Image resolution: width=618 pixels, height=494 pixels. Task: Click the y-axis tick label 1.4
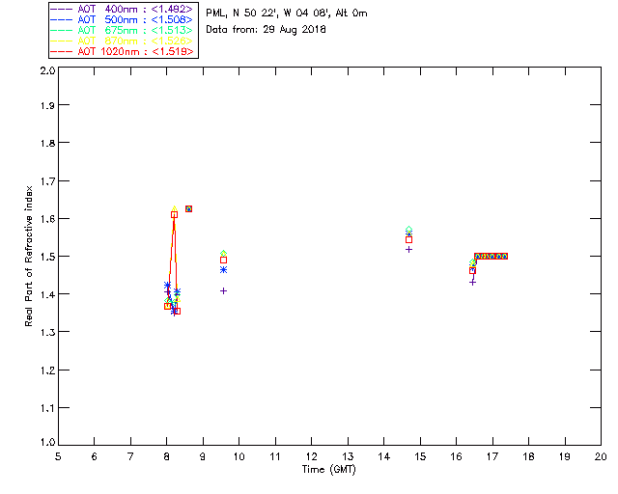click(47, 294)
